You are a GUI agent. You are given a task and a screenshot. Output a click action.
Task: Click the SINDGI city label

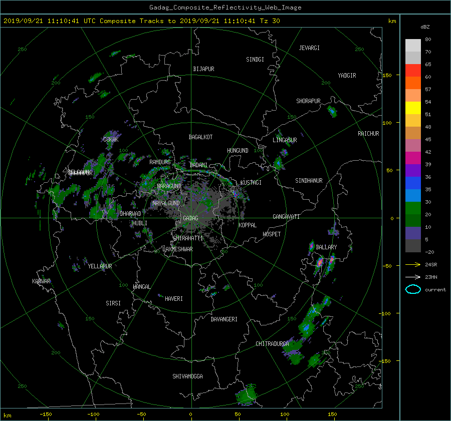pos(255,60)
